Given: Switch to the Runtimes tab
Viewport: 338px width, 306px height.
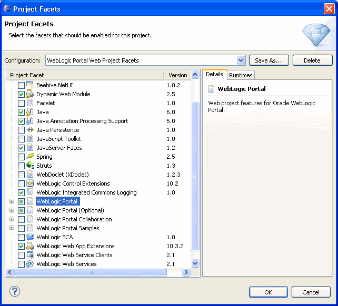Looking at the screenshot, I should (x=241, y=75).
